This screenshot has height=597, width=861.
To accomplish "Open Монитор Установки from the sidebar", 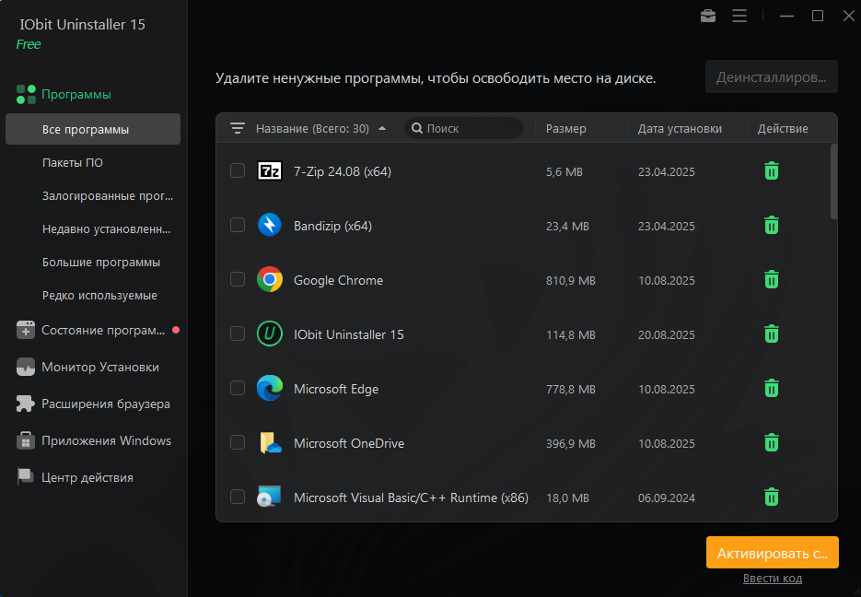I will 99,367.
